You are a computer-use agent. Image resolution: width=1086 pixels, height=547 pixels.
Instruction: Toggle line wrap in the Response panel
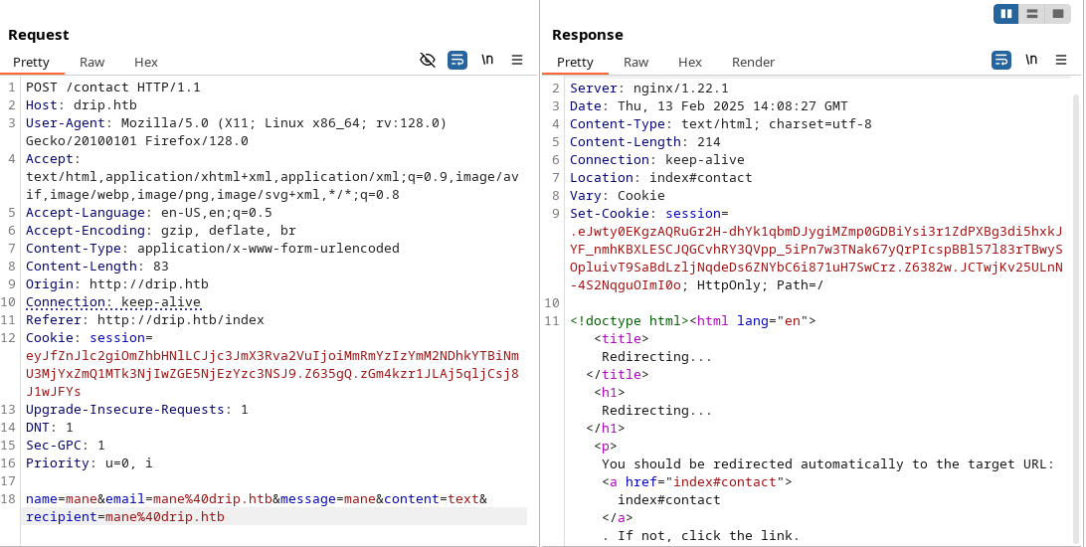tap(1001, 60)
